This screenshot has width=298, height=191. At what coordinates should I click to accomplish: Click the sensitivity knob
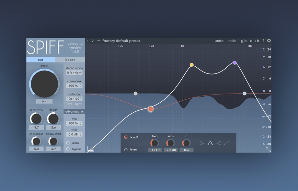(x=36, y=118)
